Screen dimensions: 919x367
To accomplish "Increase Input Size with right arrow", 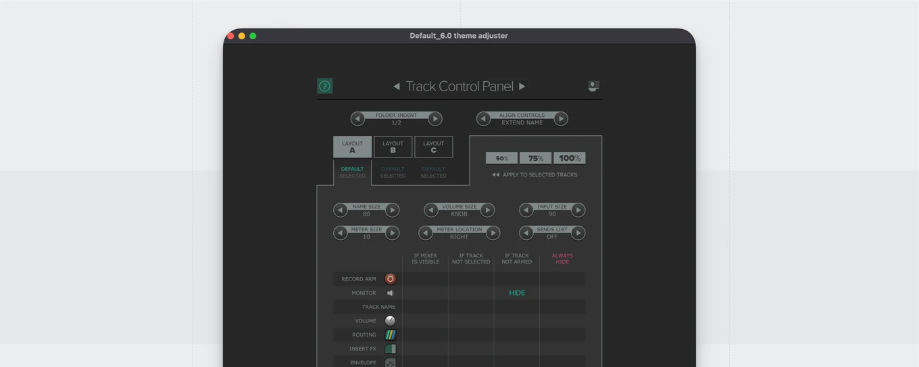I will (x=578, y=210).
